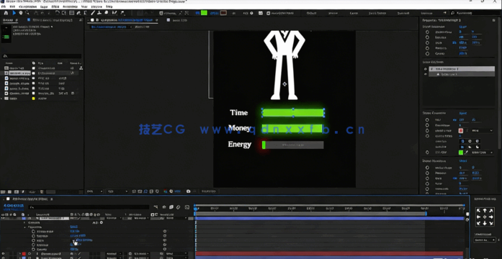
Task: Click the green Fill Color swatch in Properties
Action: [461, 153]
